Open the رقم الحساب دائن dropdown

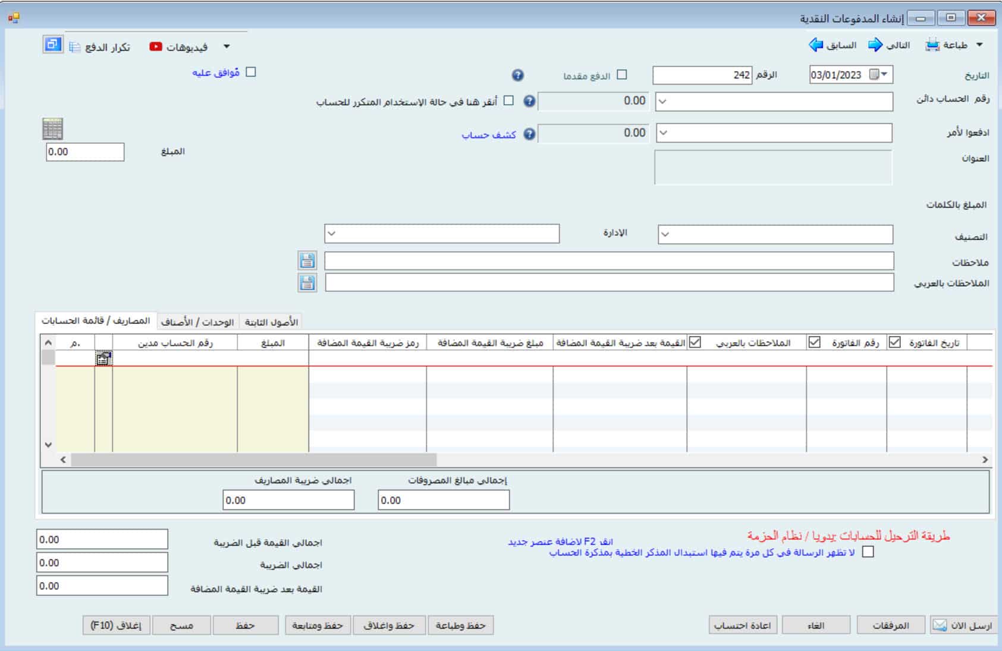click(663, 102)
